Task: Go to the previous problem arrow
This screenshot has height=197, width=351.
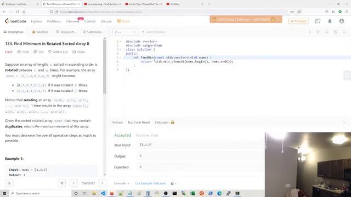Action: coord(73,183)
